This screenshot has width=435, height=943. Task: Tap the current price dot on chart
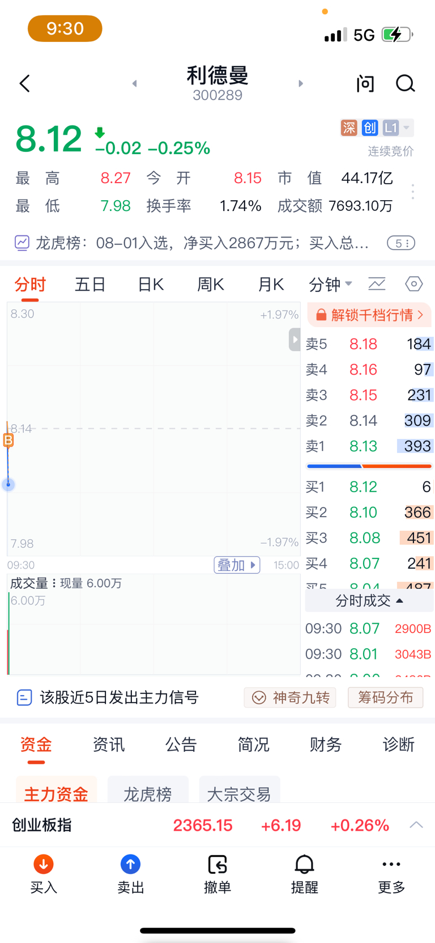tap(8, 484)
